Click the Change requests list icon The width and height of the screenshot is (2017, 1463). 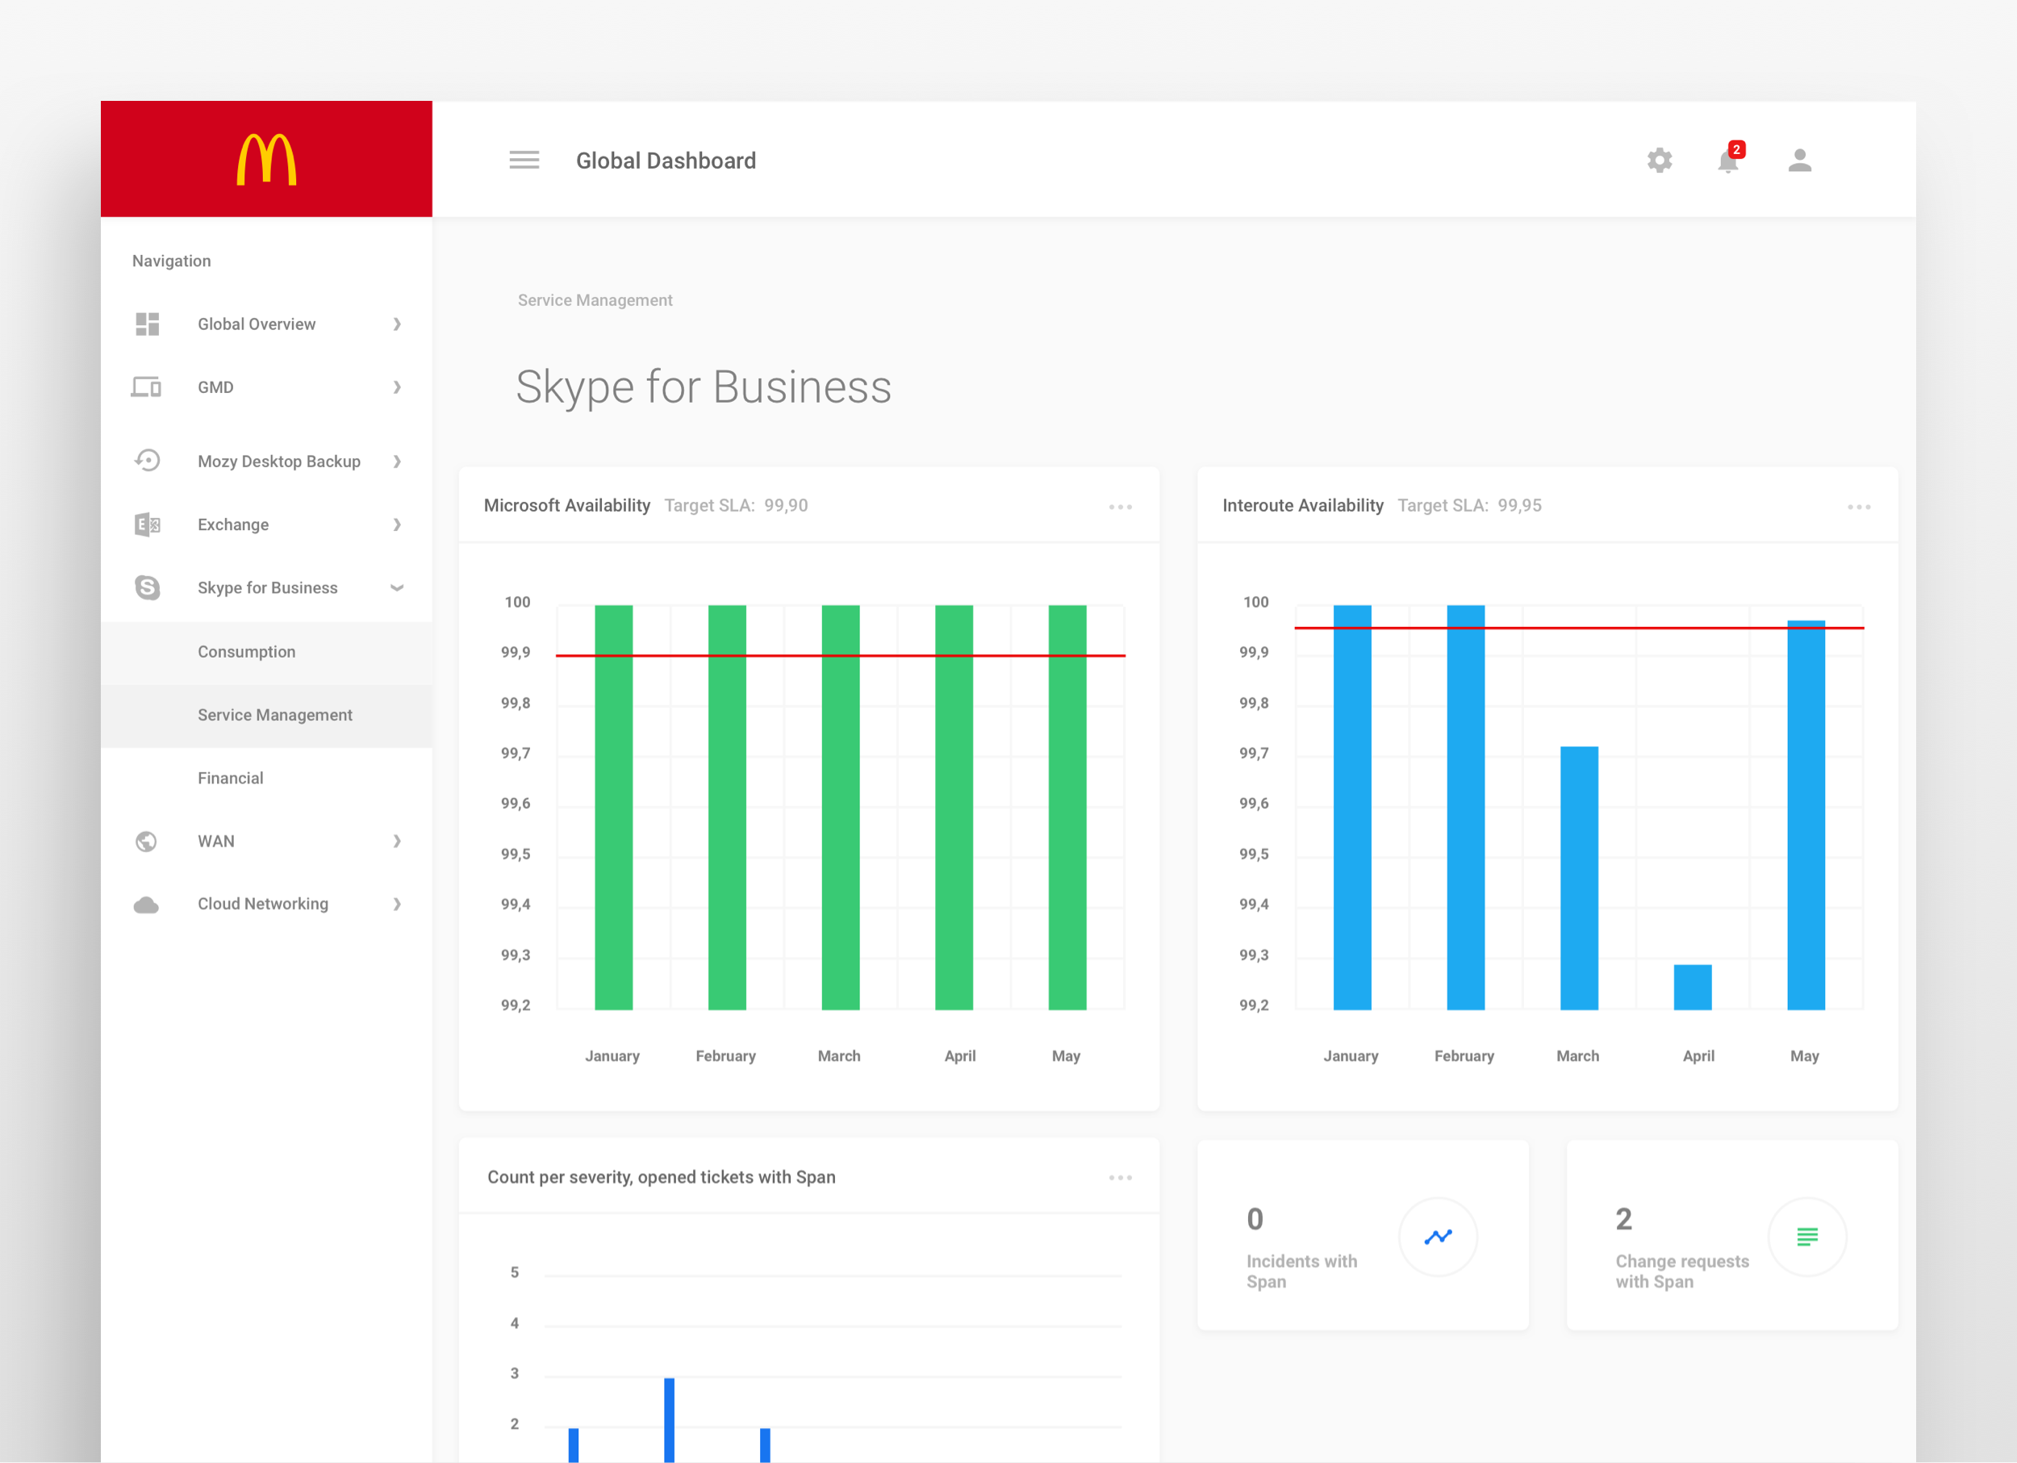click(x=1807, y=1236)
